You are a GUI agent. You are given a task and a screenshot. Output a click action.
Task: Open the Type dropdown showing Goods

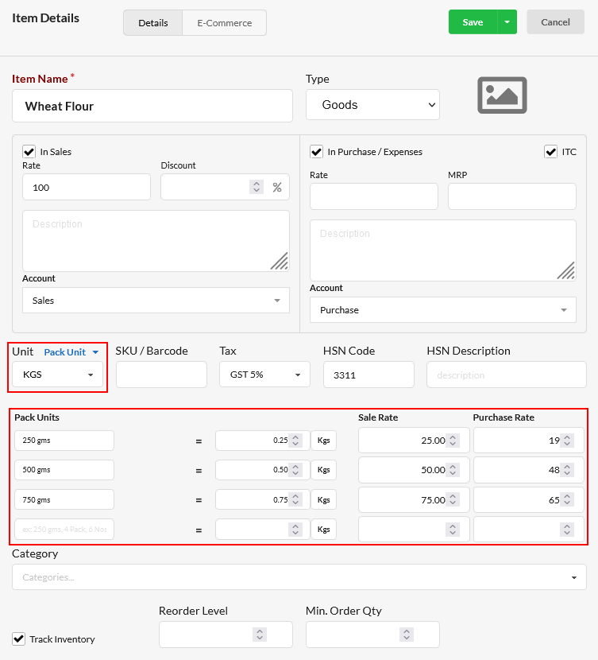pyautogui.click(x=372, y=105)
